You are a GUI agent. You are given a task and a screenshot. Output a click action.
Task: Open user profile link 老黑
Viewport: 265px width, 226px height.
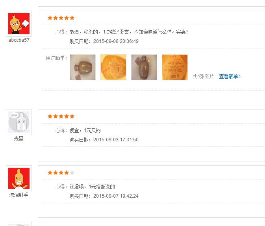[x=19, y=139]
